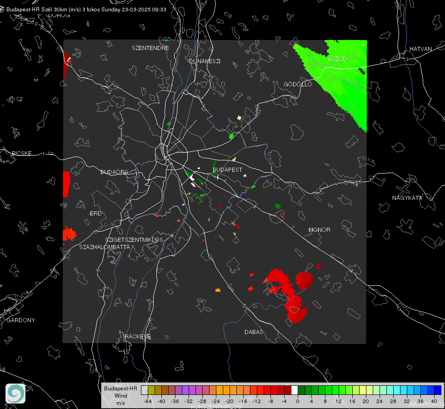Click the white zero swatch in the legend

[x=294, y=390]
